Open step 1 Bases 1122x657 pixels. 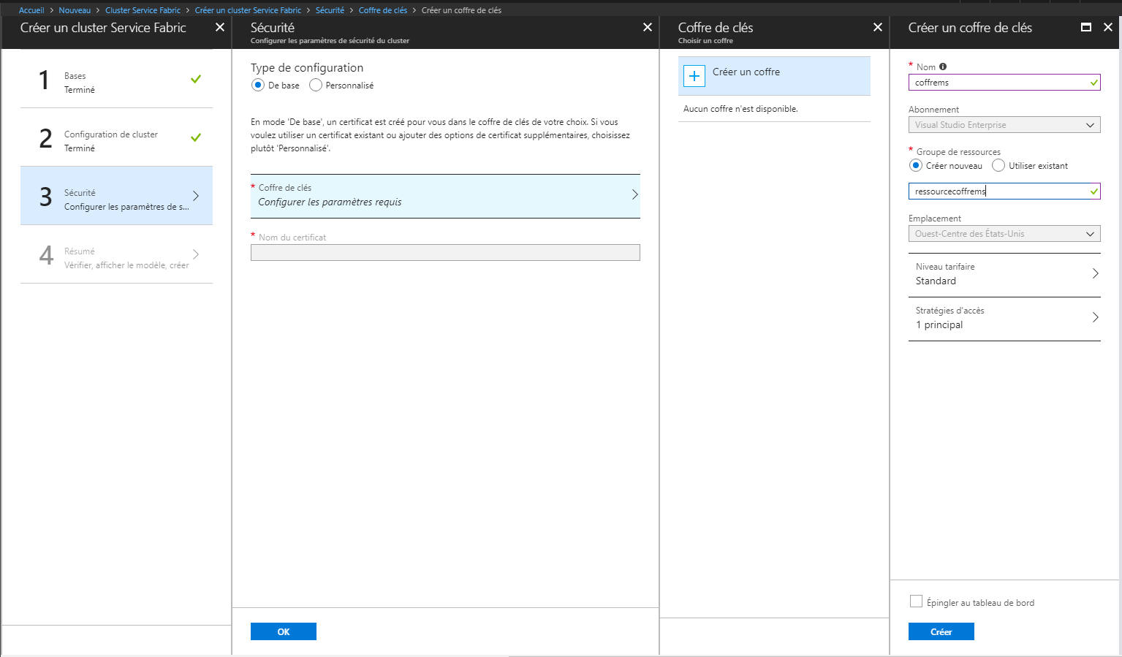coord(116,79)
